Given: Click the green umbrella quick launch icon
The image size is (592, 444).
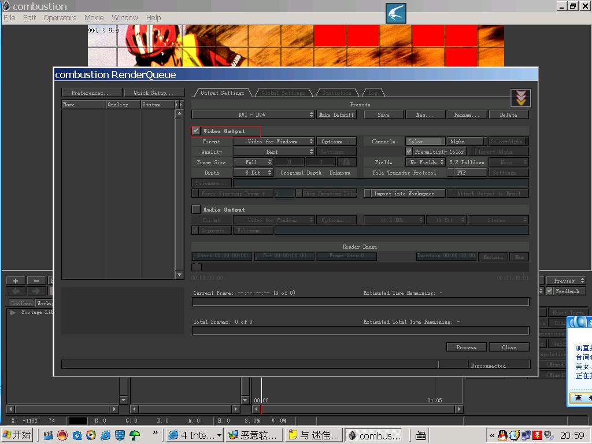Looking at the screenshot, I should (x=134, y=435).
